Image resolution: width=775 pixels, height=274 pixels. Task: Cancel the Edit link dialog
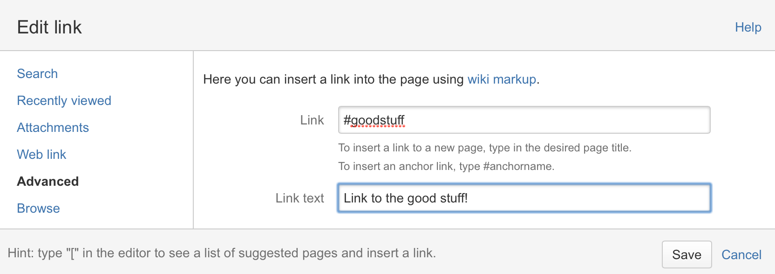pos(741,254)
